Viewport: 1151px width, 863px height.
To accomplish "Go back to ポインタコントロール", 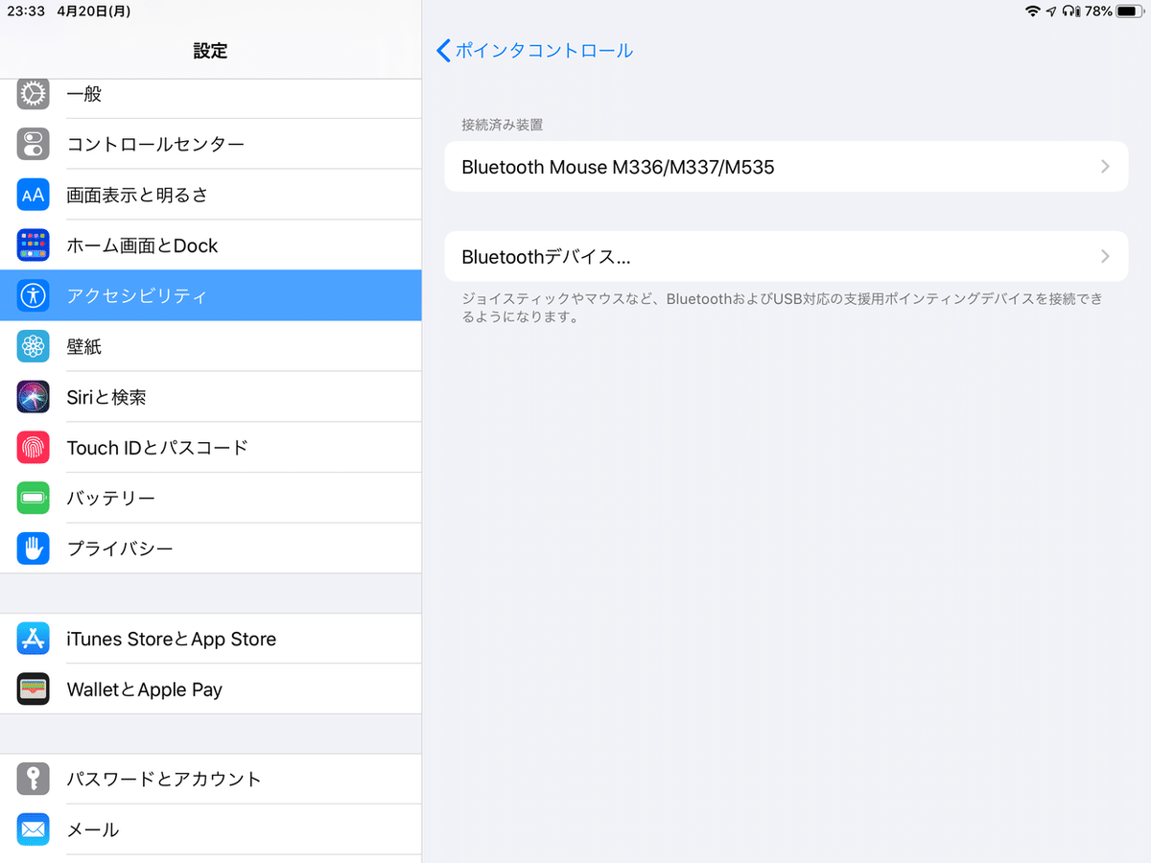I will click(x=535, y=51).
